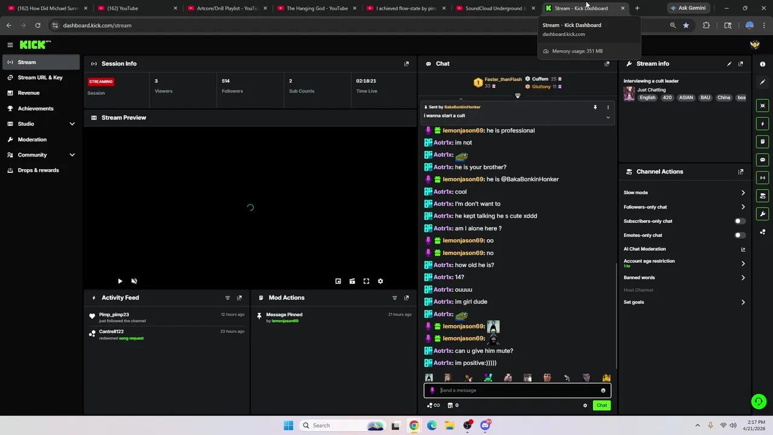
Task: Open AI Chat Moderation link
Action: click(684, 249)
